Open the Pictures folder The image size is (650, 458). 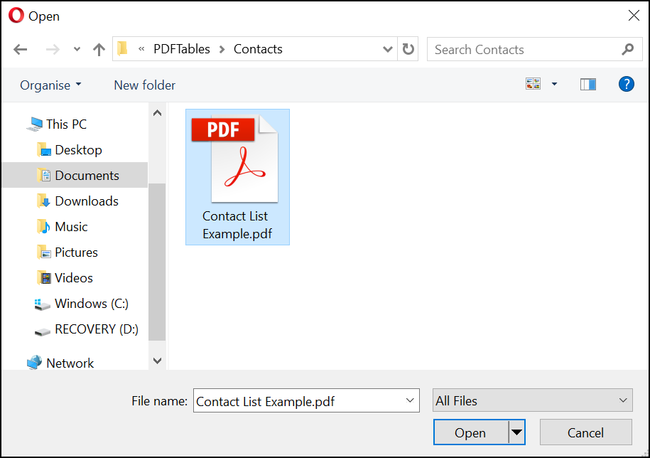point(75,252)
